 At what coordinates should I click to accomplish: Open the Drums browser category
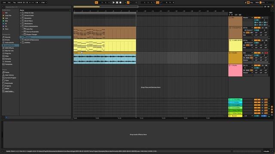tap(7, 40)
